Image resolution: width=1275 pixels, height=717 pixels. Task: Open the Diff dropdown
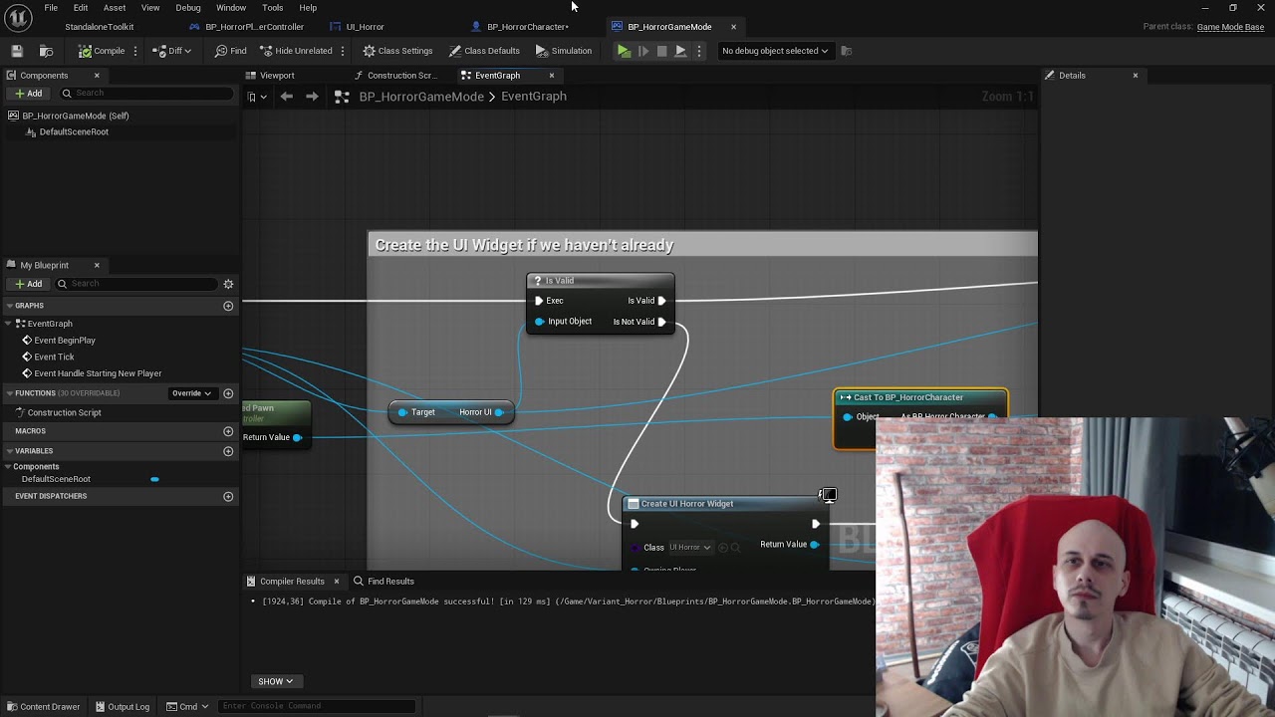coord(173,51)
